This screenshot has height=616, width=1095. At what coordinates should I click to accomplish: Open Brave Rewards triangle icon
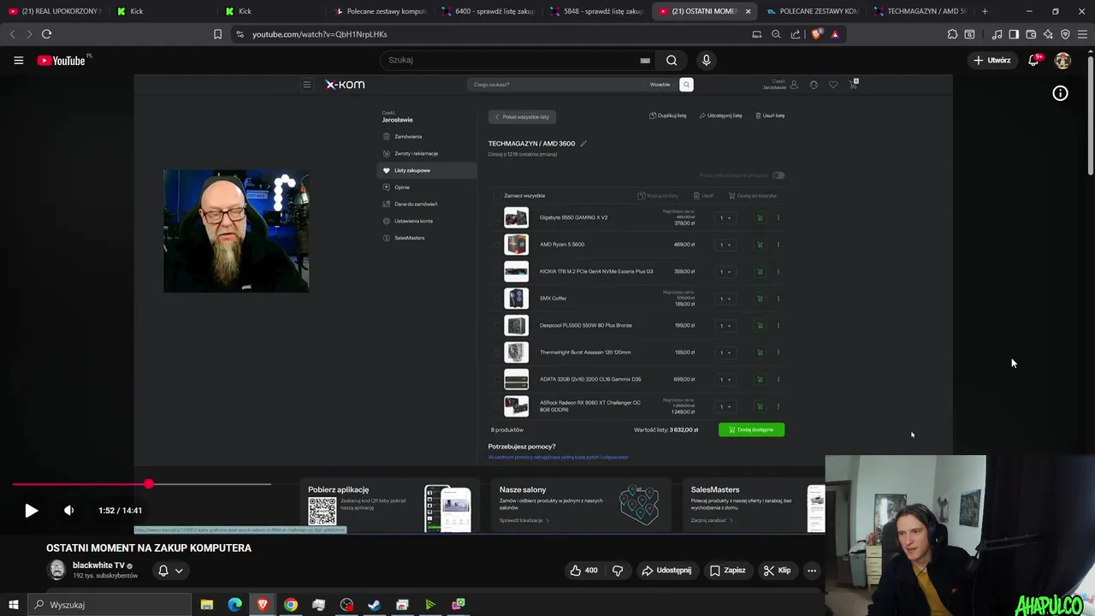(x=835, y=34)
